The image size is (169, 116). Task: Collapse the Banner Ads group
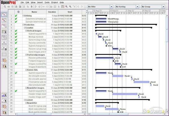tap(26, 70)
